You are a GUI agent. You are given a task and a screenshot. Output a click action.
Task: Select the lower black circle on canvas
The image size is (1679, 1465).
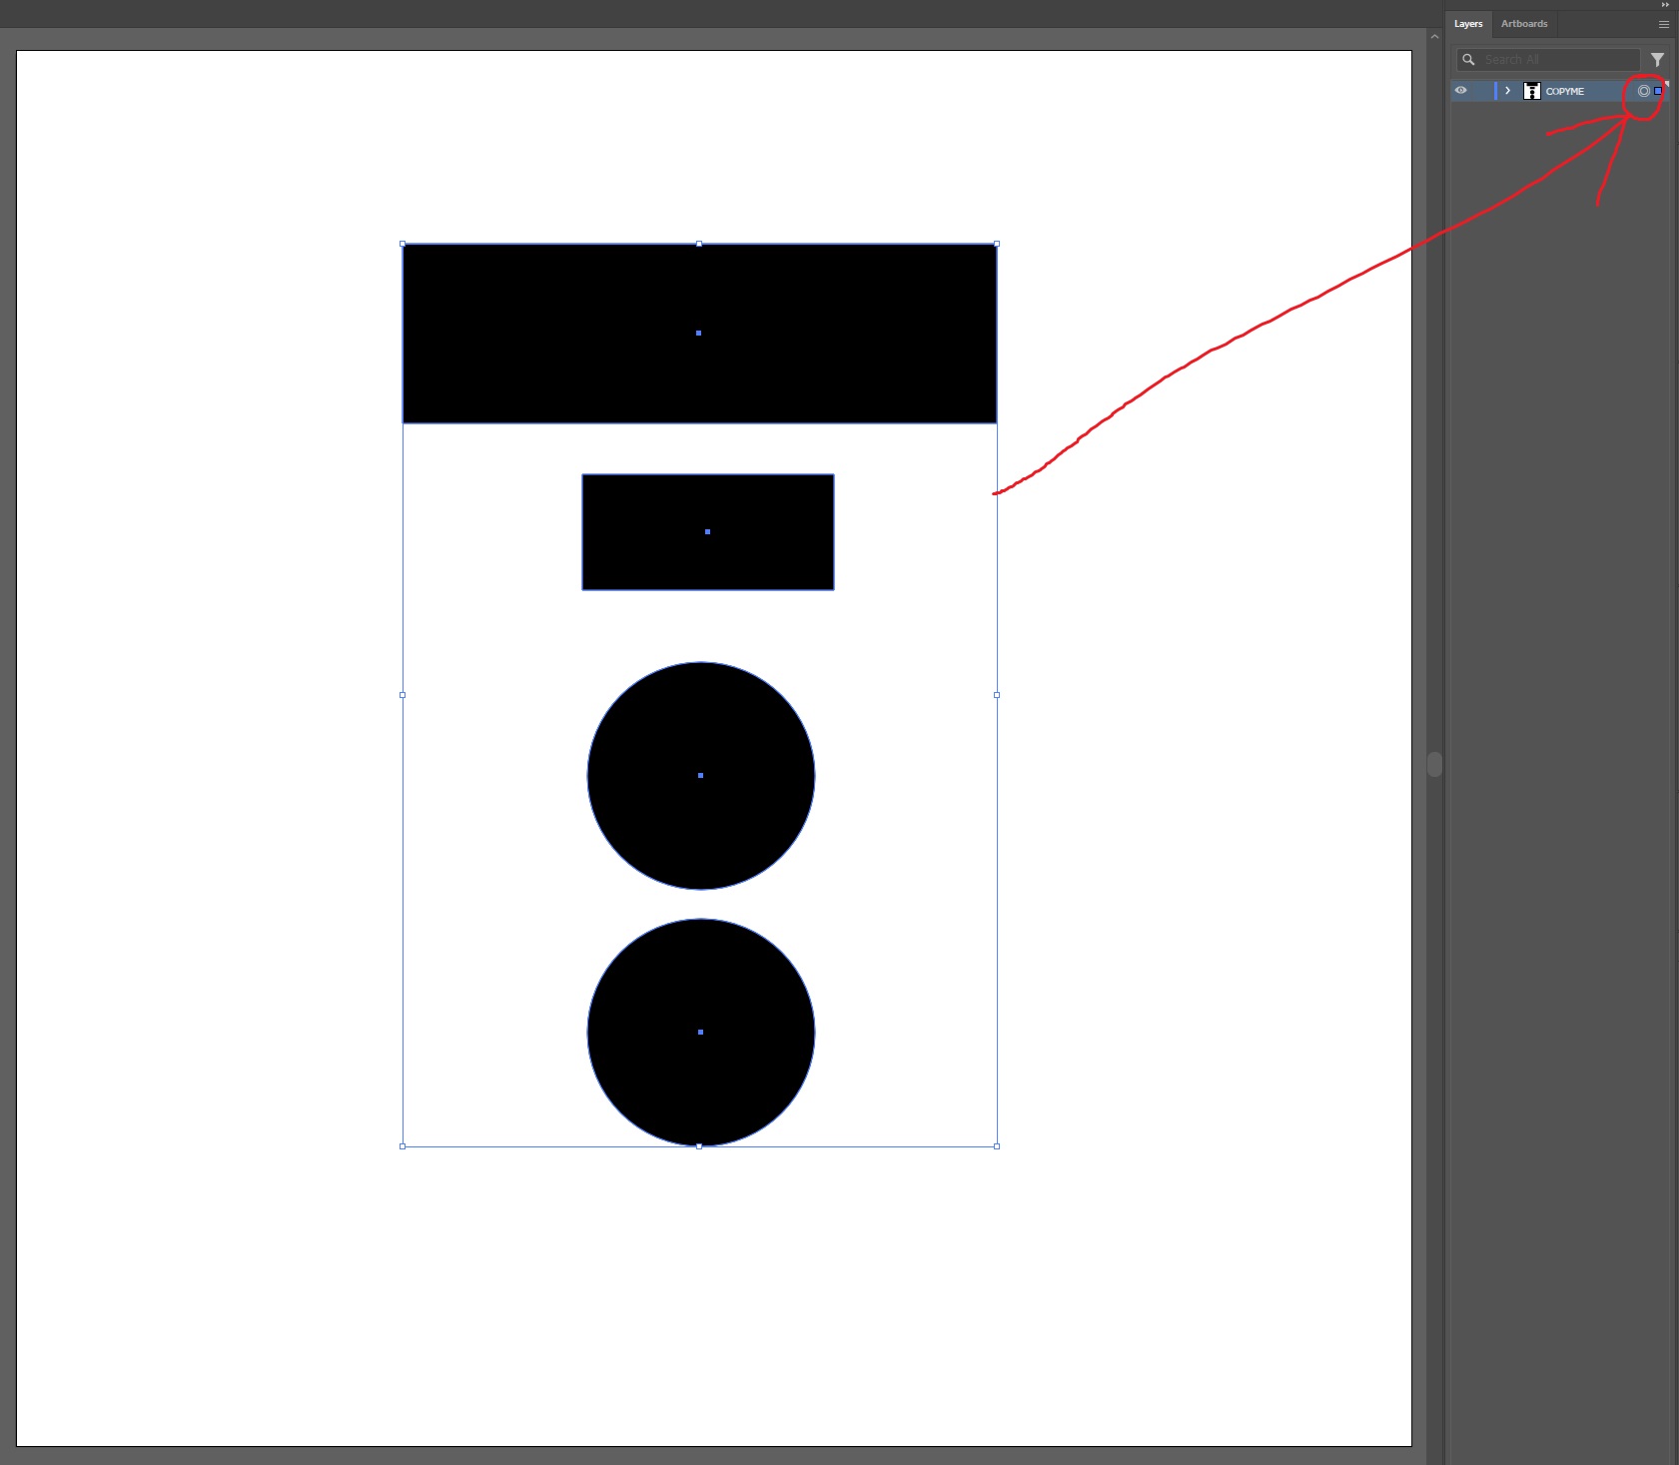pos(701,1033)
